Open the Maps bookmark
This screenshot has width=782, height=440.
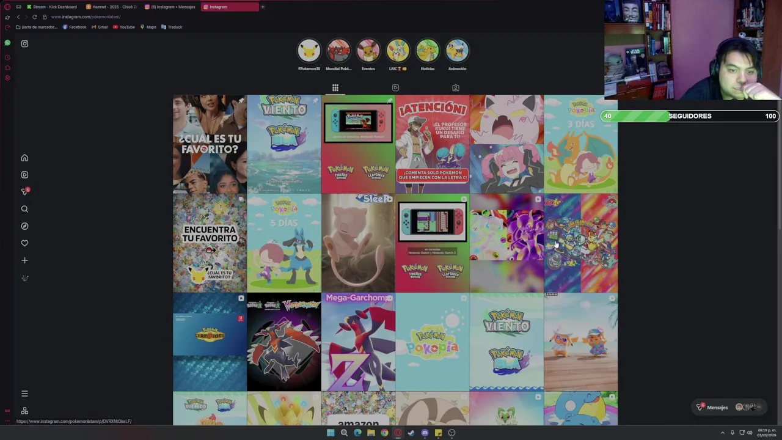coord(148,27)
